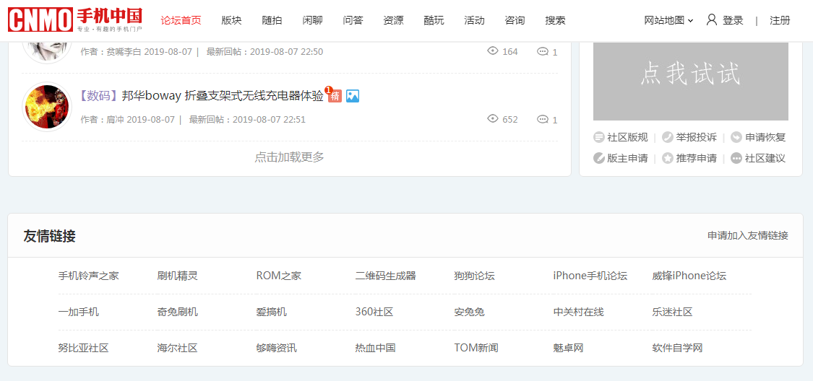Click the 社区建议 dots icon

click(736, 158)
